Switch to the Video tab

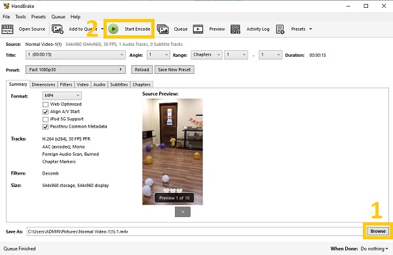[83, 84]
